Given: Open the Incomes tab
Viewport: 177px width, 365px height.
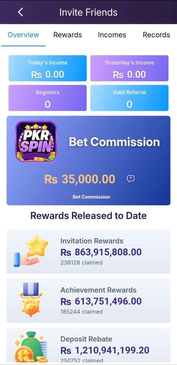Looking at the screenshot, I should point(112,35).
